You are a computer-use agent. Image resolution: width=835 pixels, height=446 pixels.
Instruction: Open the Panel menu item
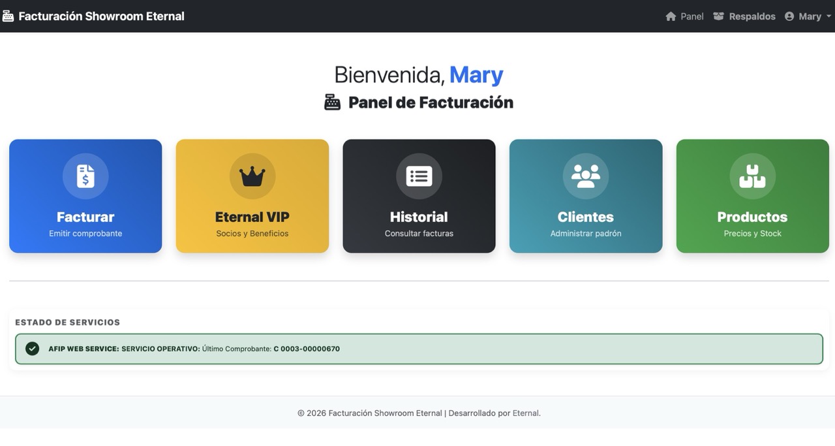[x=685, y=16]
